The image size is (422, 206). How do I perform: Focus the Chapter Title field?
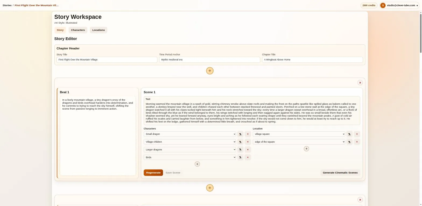pyautogui.click(x=312, y=60)
